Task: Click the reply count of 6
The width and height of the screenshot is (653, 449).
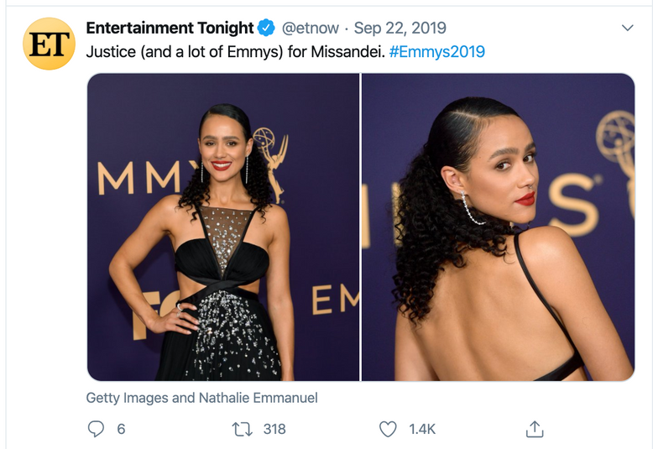Action: click(x=121, y=429)
